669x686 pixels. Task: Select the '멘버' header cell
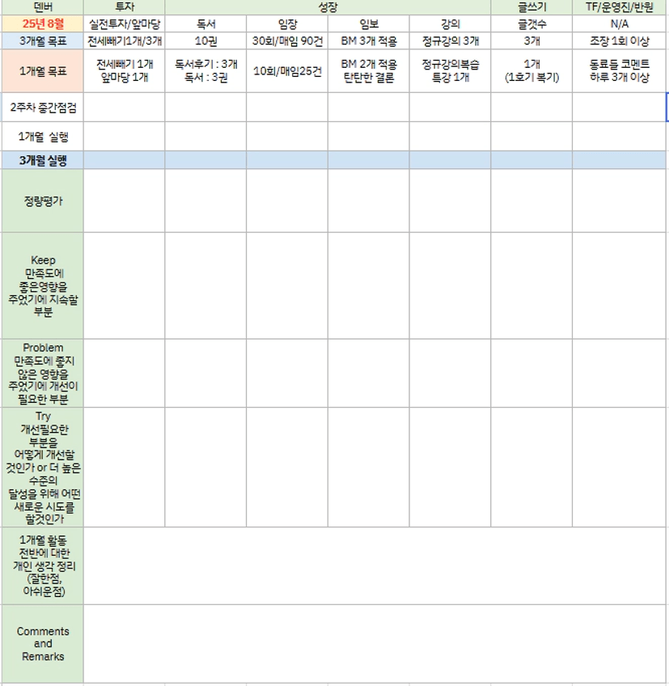[42, 7]
